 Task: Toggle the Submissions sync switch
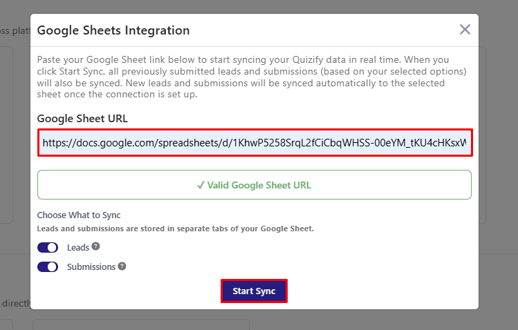48,266
